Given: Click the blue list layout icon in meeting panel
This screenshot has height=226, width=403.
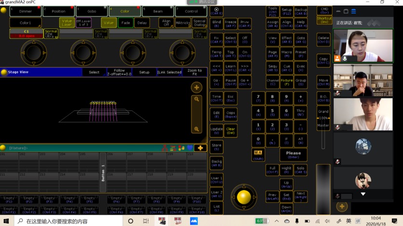Looking at the screenshot, I should click(354, 11).
